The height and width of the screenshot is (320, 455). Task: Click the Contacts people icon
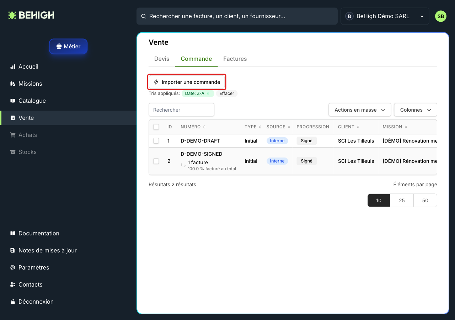(x=13, y=285)
